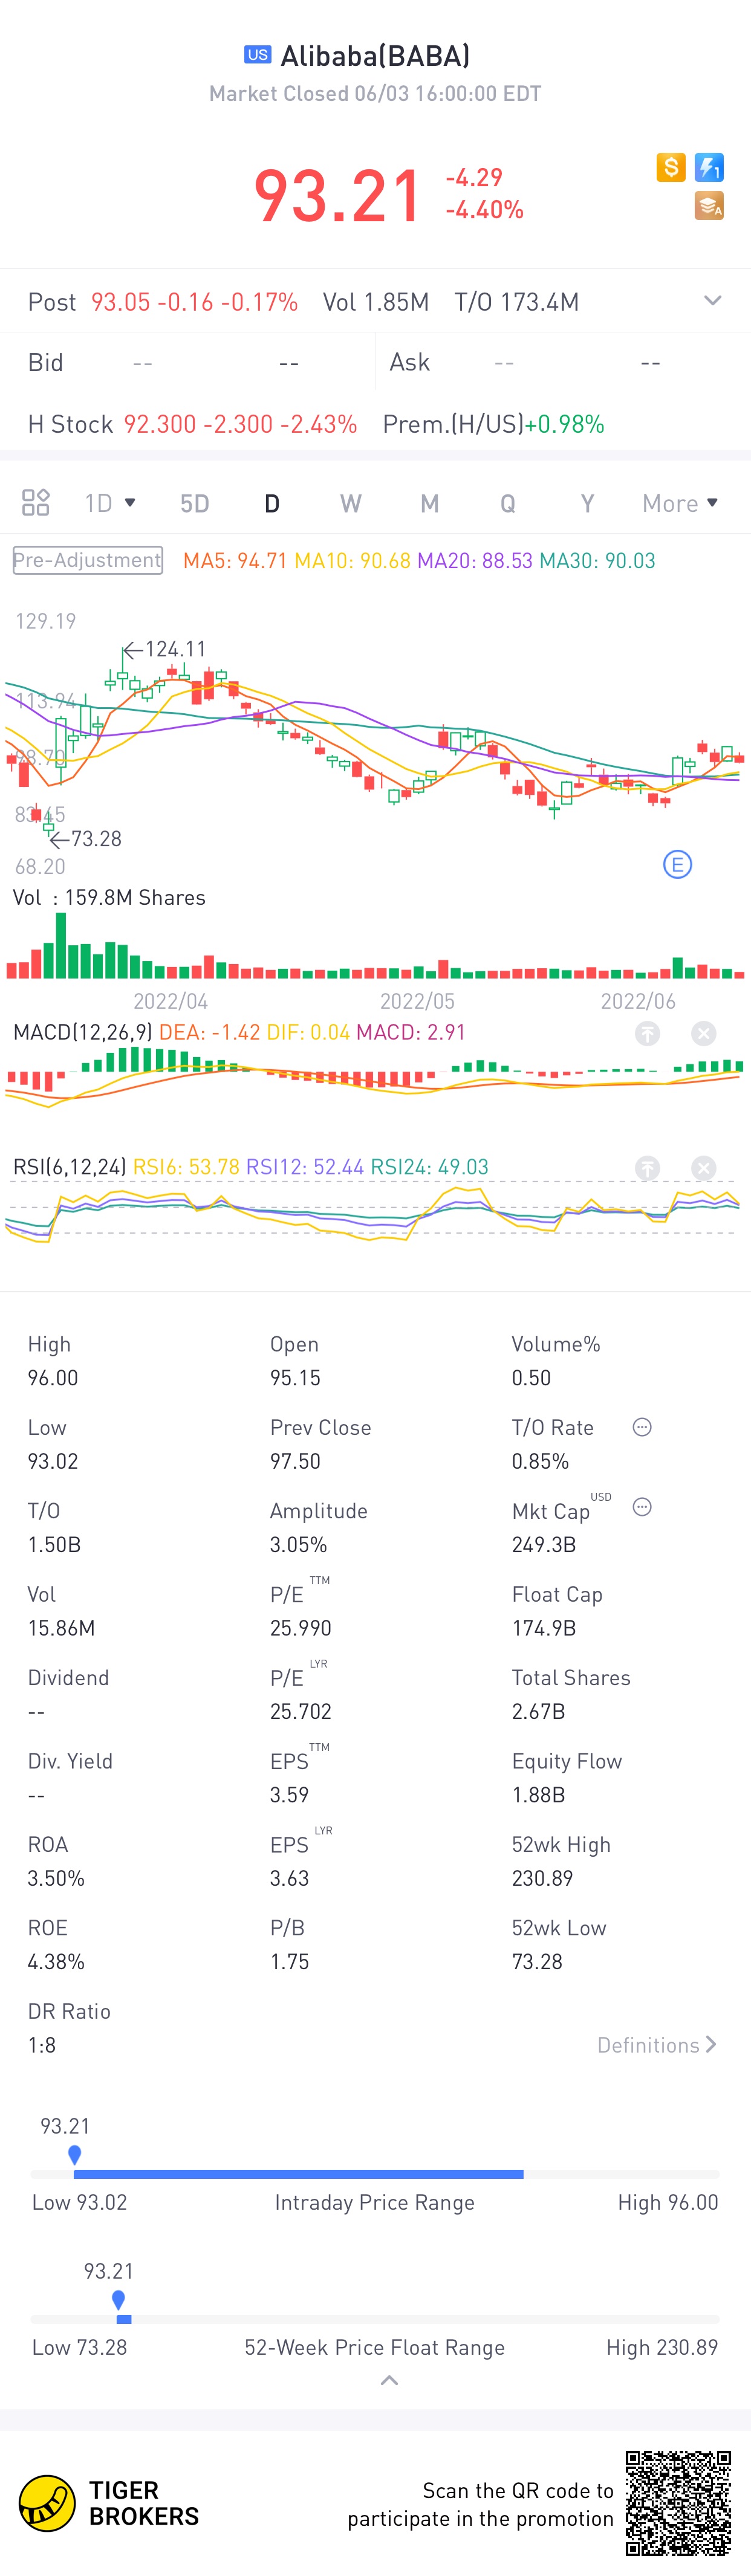Tap the Ask quote field
Viewport: 751px width, 2576px height.
(564, 362)
